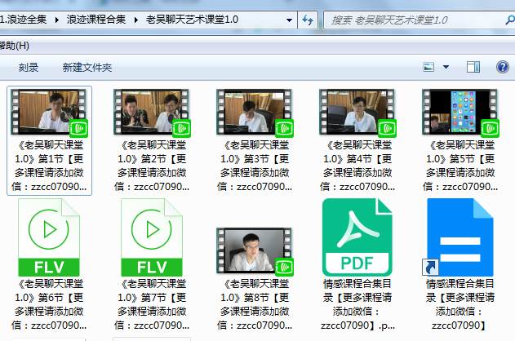Select the FLV file icon for 第7节
Viewport: 515px width, 341px height.
(x=152, y=237)
